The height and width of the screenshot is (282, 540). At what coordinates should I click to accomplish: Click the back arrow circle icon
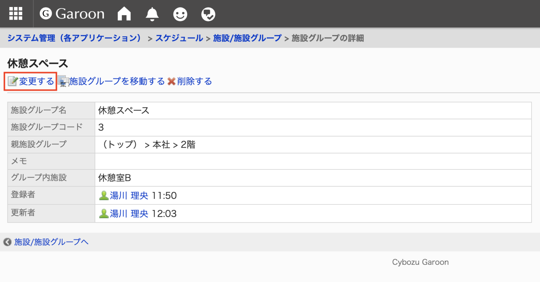(6, 242)
